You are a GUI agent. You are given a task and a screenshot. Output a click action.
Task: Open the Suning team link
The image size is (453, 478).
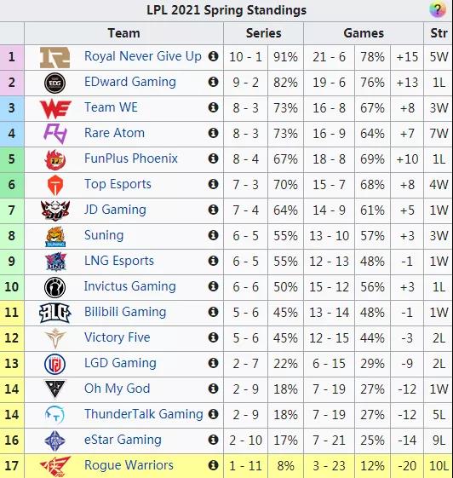(104, 235)
